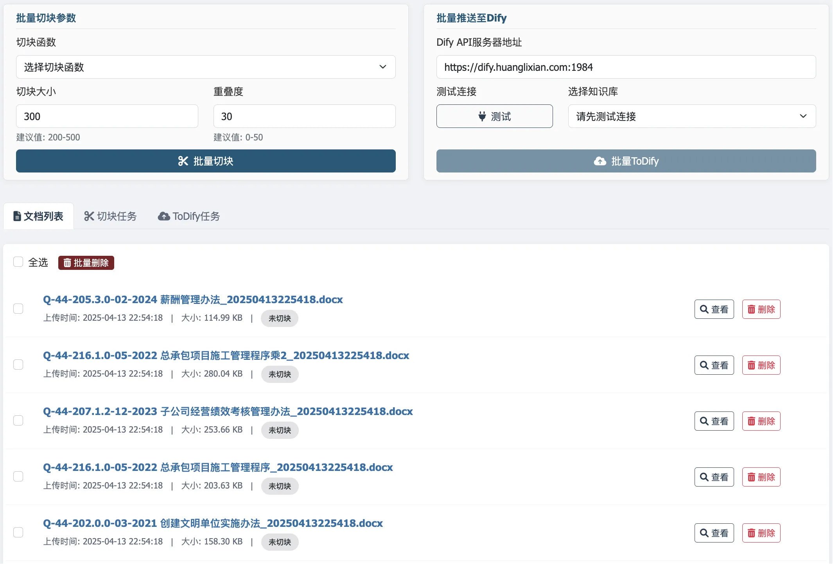Open the 薪酬管理办法 docx link

click(x=193, y=300)
